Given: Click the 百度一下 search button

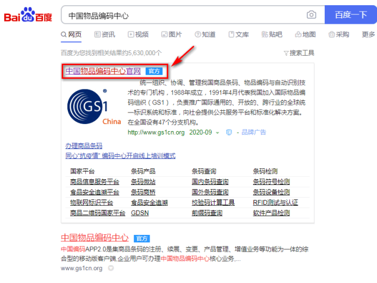Looking at the screenshot, I should coord(351,14).
